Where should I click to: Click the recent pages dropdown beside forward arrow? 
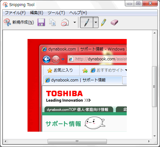(x=63, y=59)
